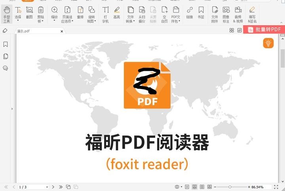Open the Clipboard (剪贴板) menu
Image resolution: width=285 pixels, height=191 pixels.
40,15
